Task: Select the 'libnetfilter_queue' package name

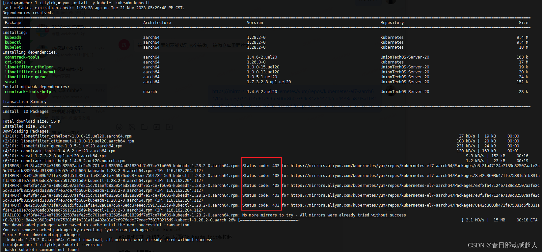Action: pos(26,77)
